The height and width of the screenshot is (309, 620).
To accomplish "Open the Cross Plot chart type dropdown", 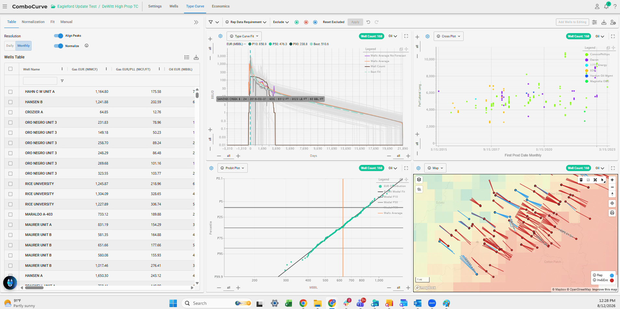I will (449, 36).
